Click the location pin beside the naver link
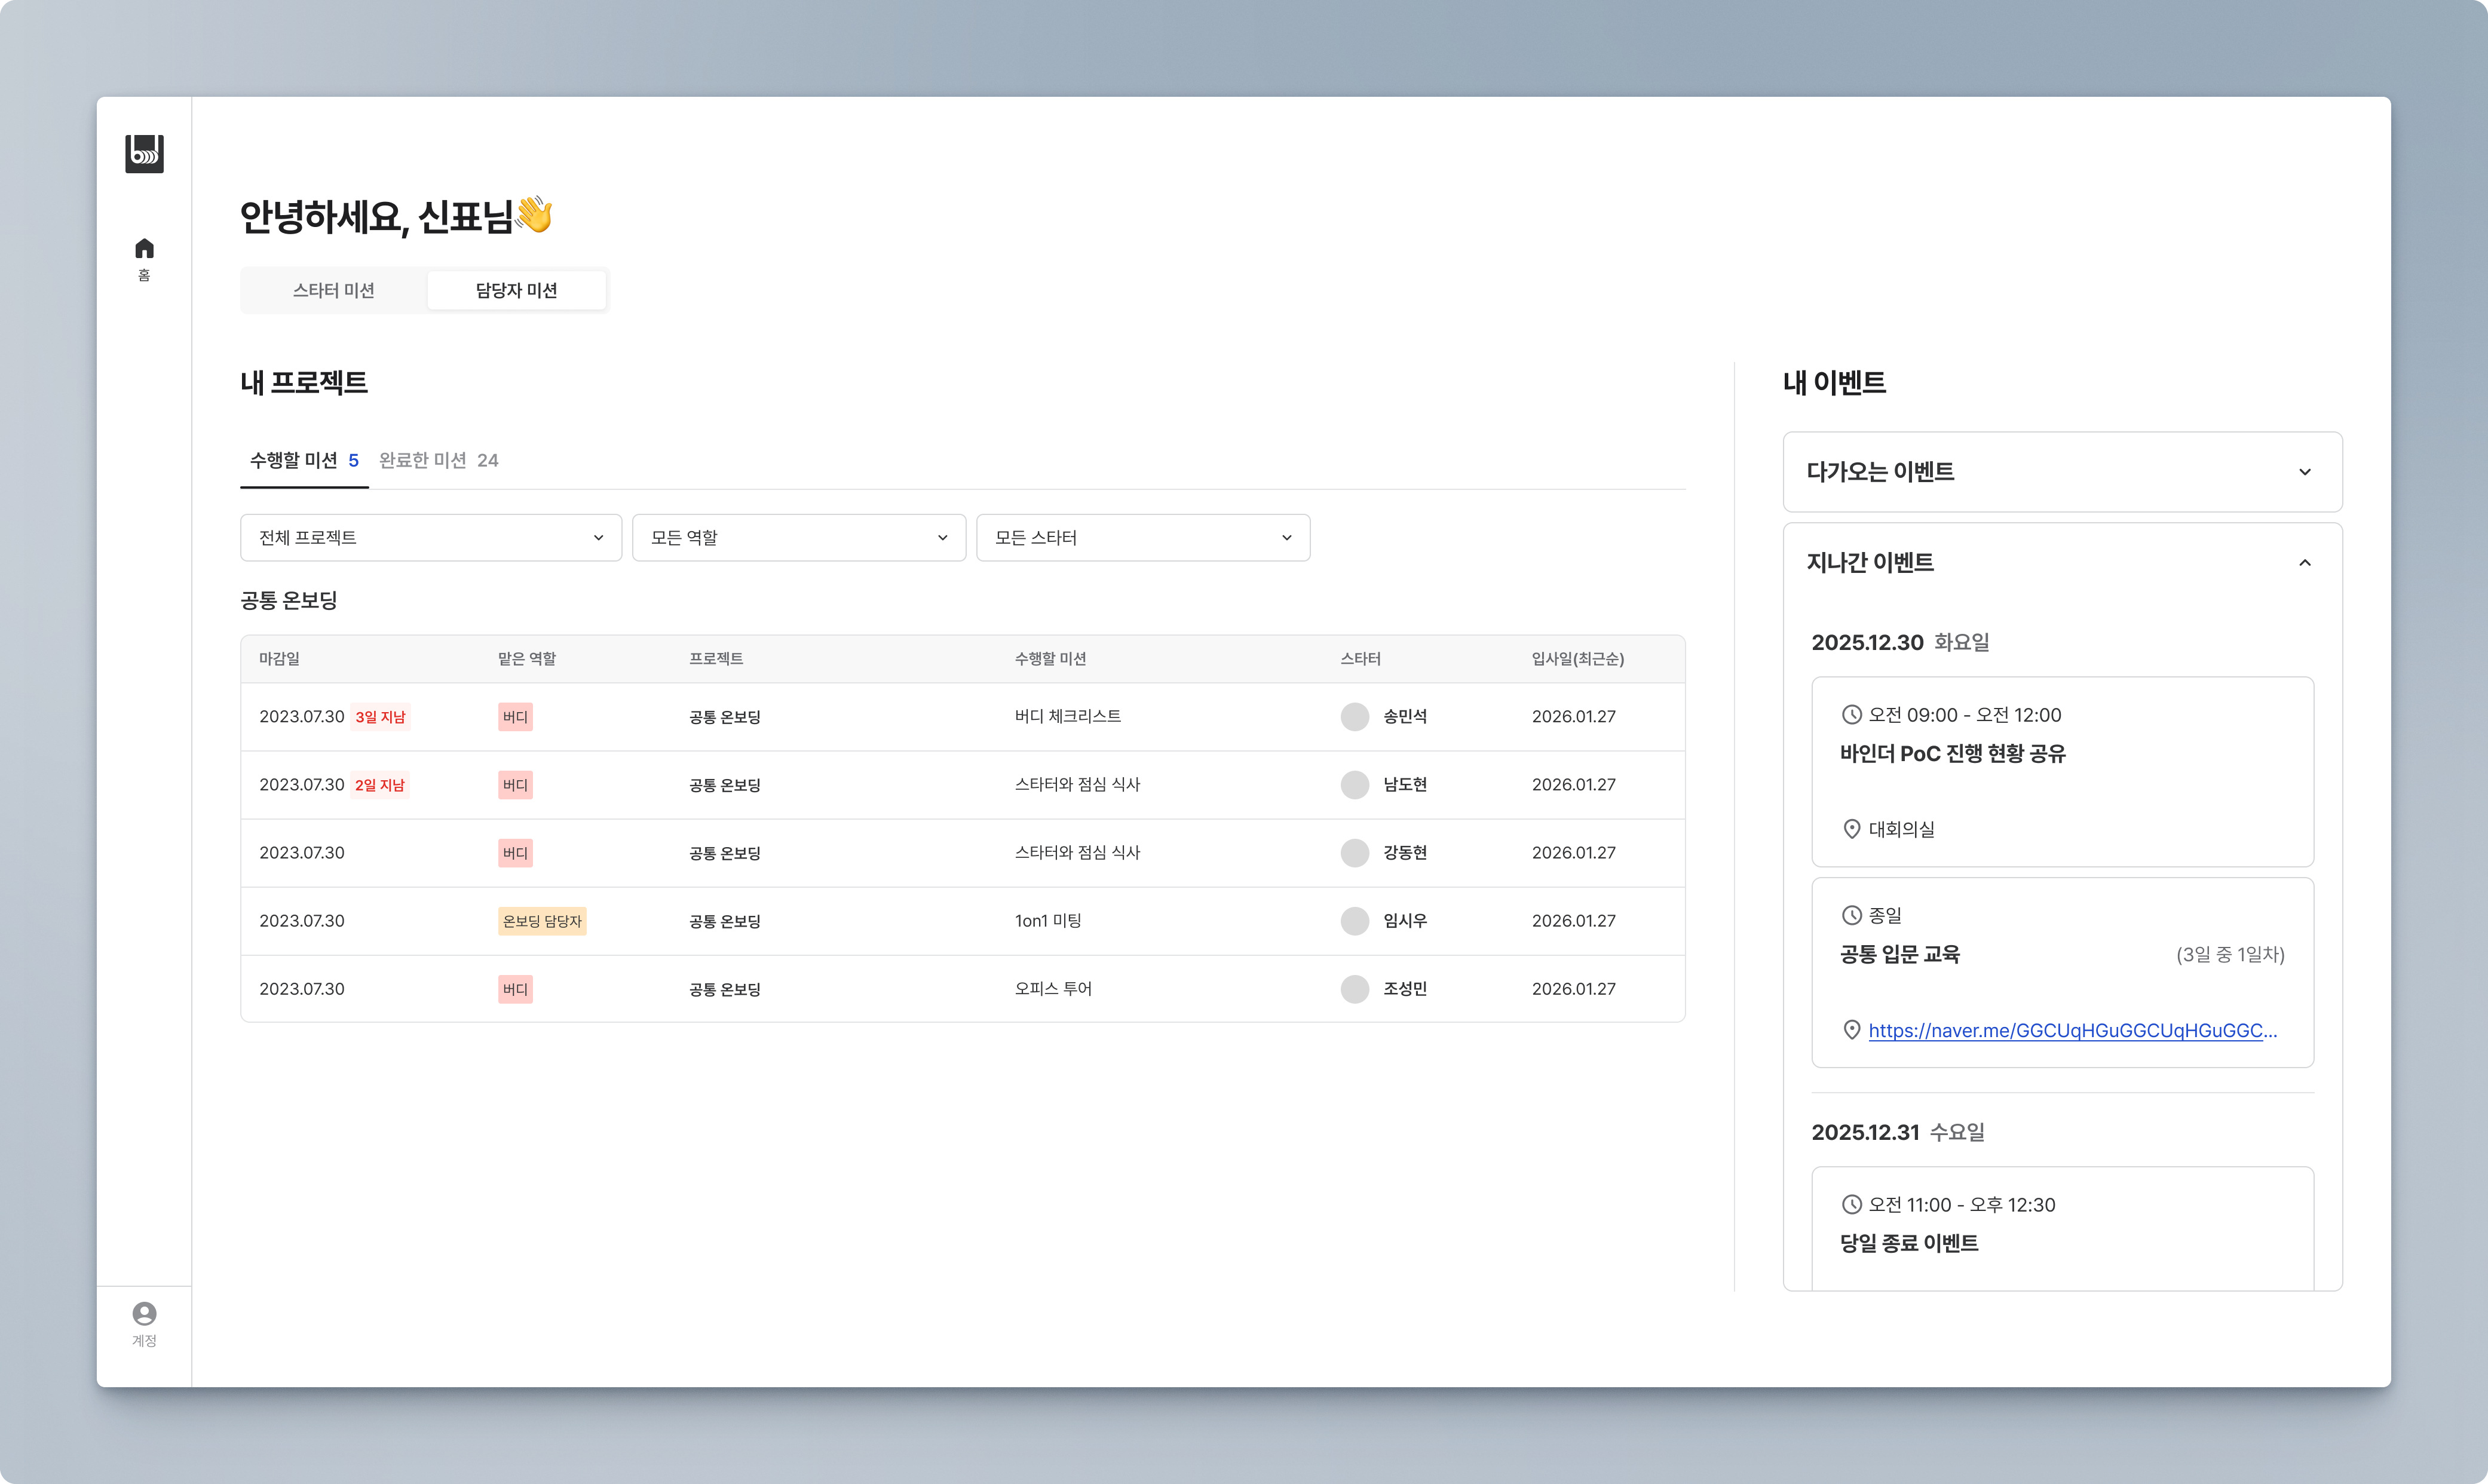The width and height of the screenshot is (2488, 1484). (x=1851, y=1030)
